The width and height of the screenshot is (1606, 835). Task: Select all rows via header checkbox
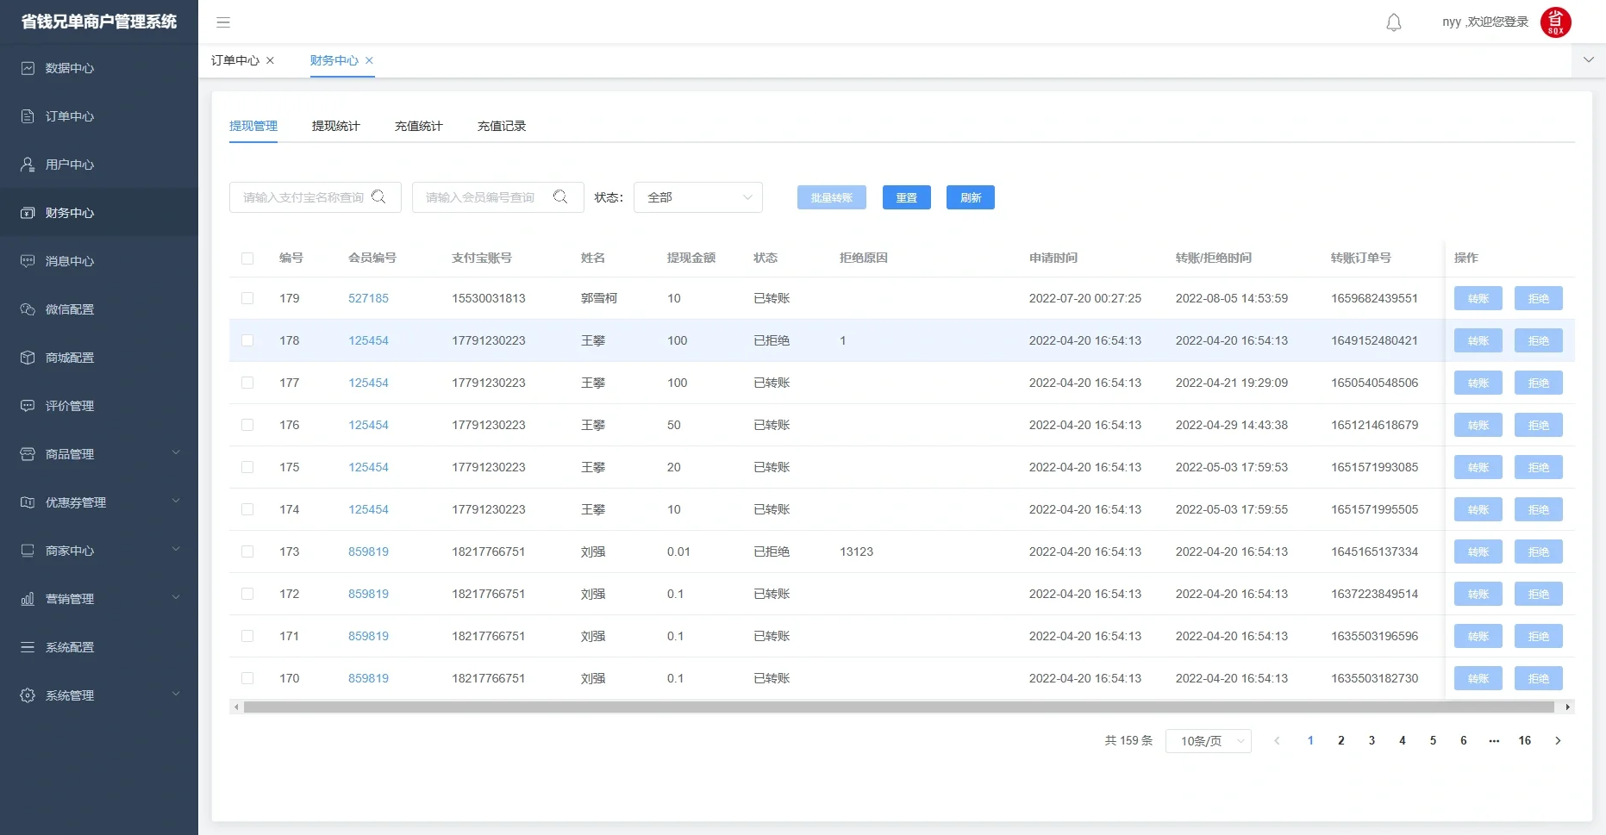(247, 258)
